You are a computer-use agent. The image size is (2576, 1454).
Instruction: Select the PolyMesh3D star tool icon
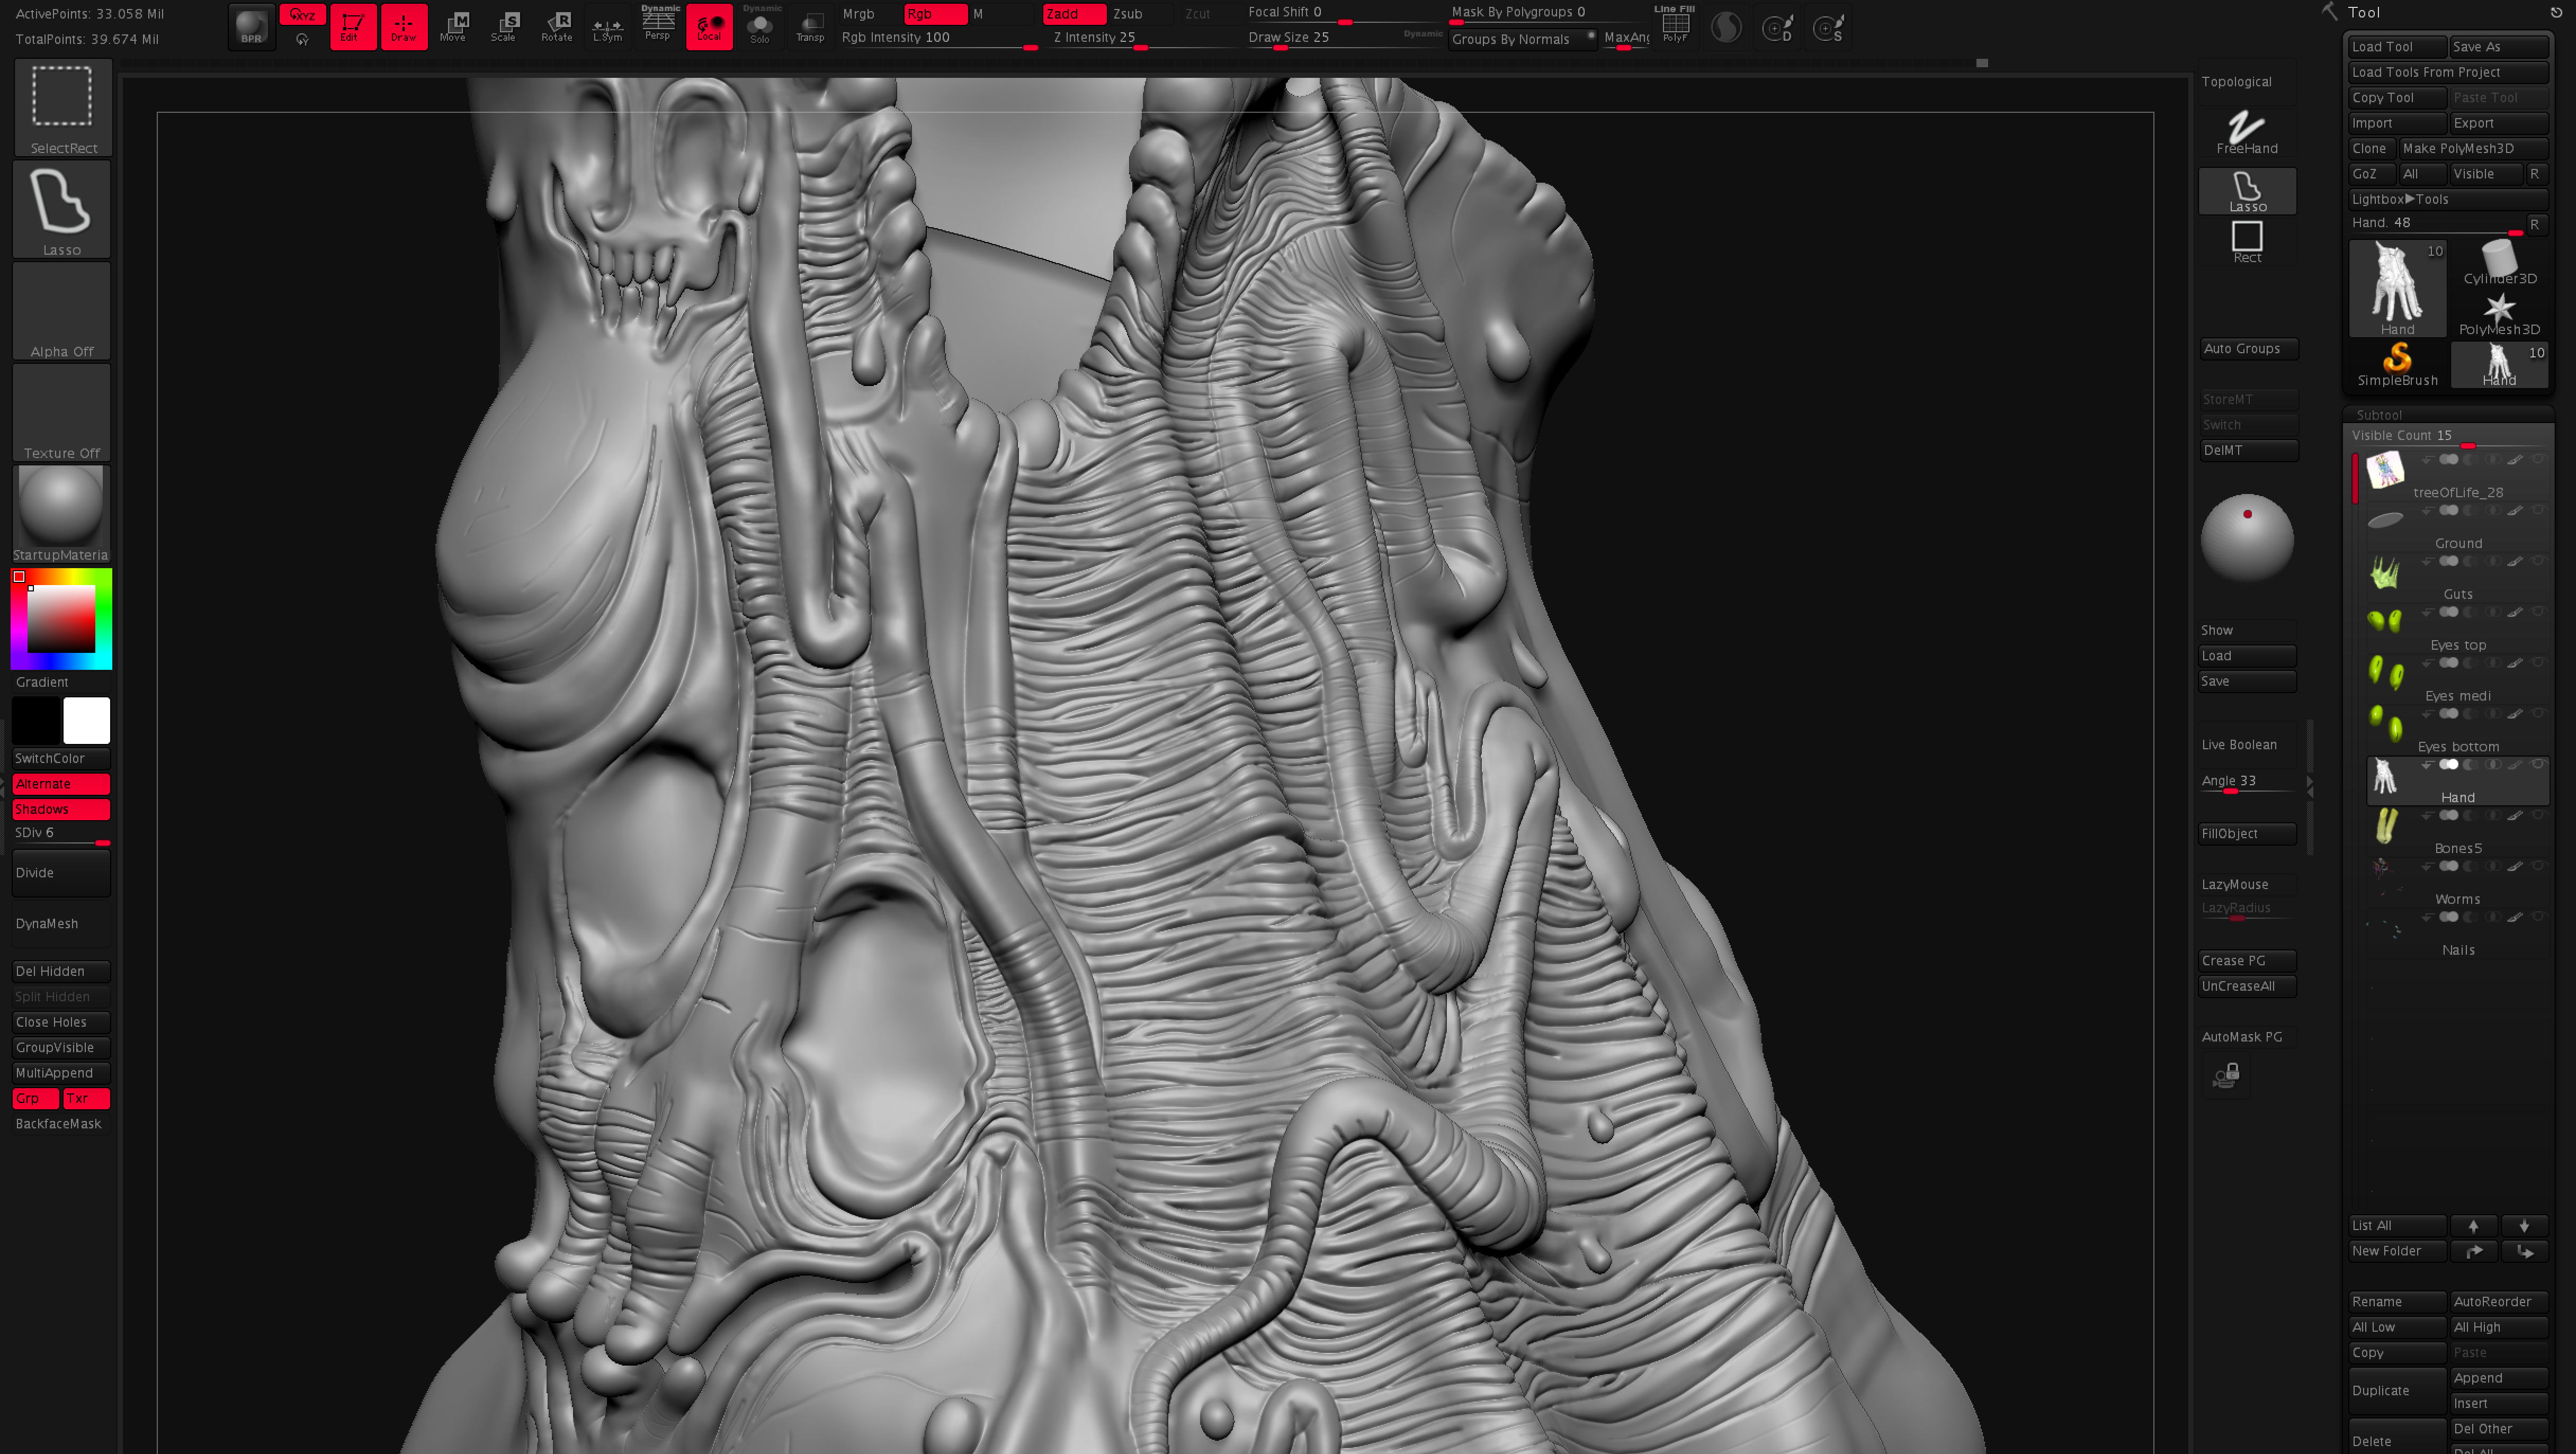pyautogui.click(x=2499, y=313)
